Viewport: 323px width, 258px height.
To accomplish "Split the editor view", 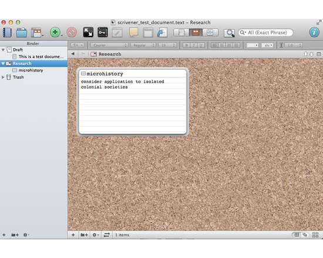I will click(319, 54).
